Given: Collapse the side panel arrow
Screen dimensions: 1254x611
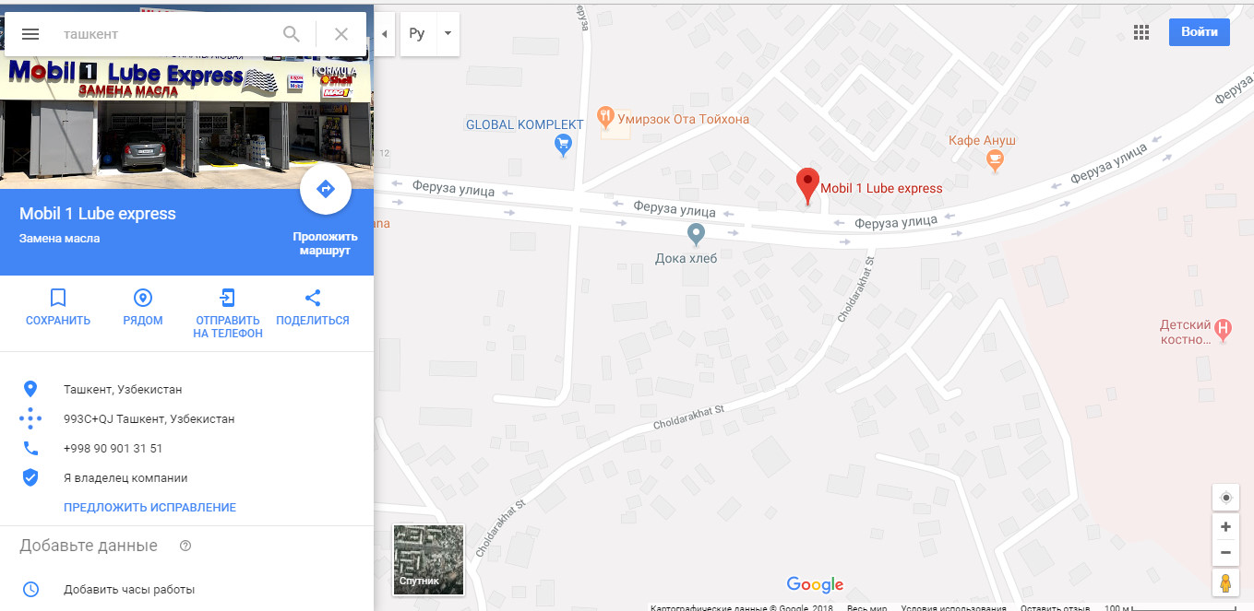Looking at the screenshot, I should [x=385, y=33].
